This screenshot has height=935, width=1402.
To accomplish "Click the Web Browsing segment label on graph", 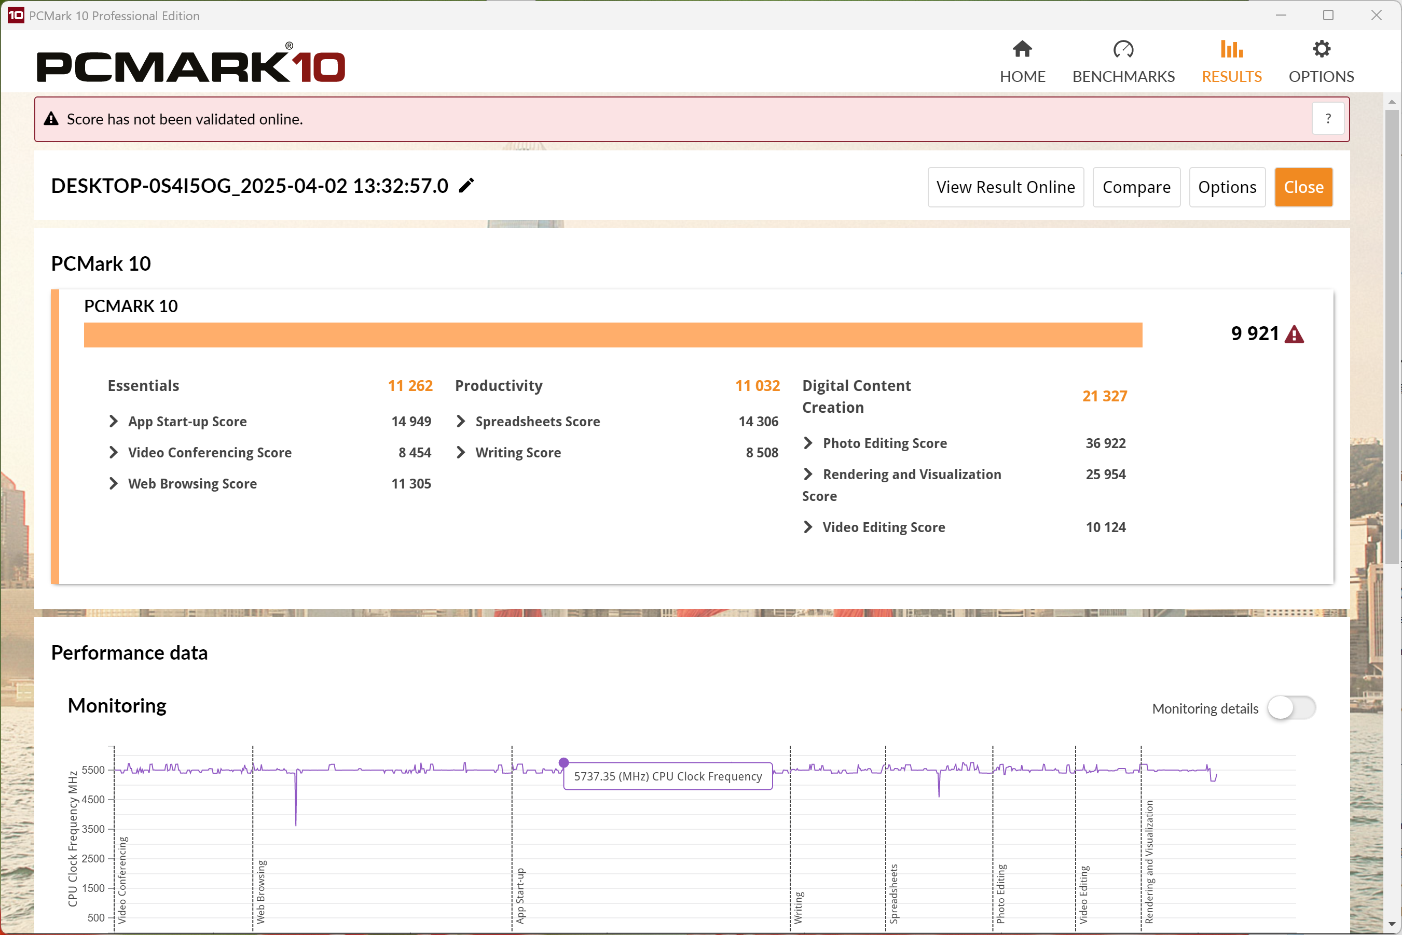I will click(260, 891).
